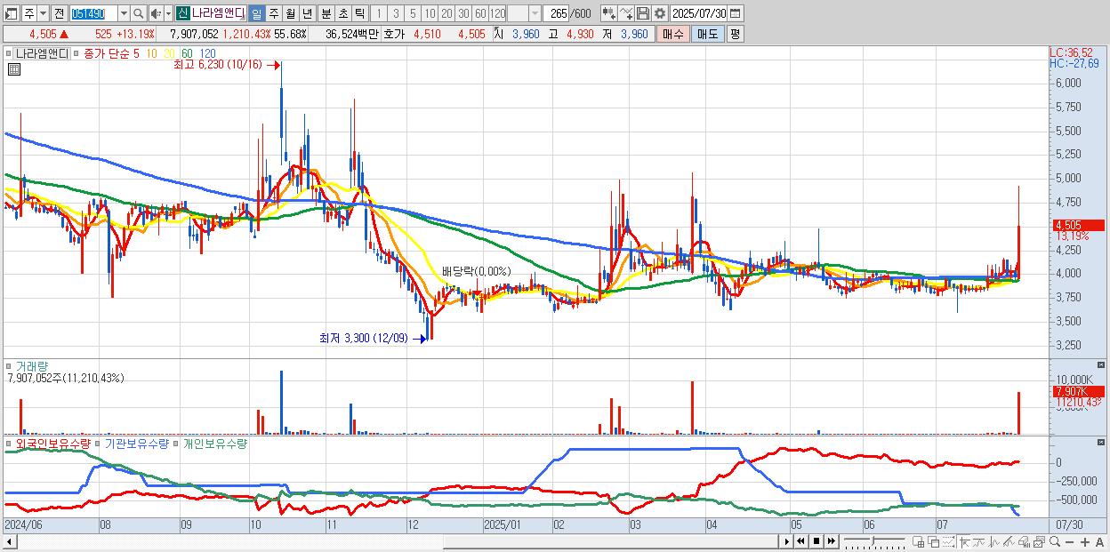Click the rewind replay button
The width and height of the screenshot is (1110, 552).
[x=800, y=541]
